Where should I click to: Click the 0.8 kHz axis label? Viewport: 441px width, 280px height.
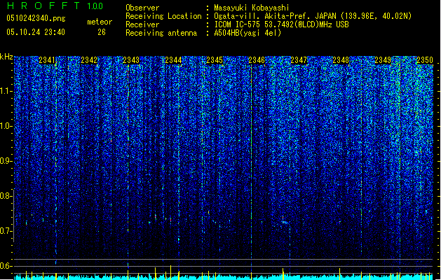[6, 196]
